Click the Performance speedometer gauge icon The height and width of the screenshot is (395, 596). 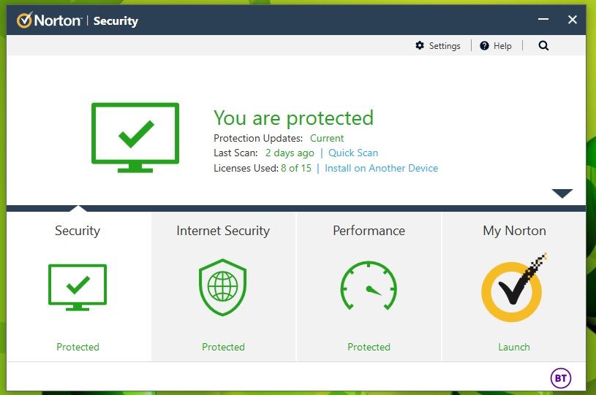coord(369,288)
